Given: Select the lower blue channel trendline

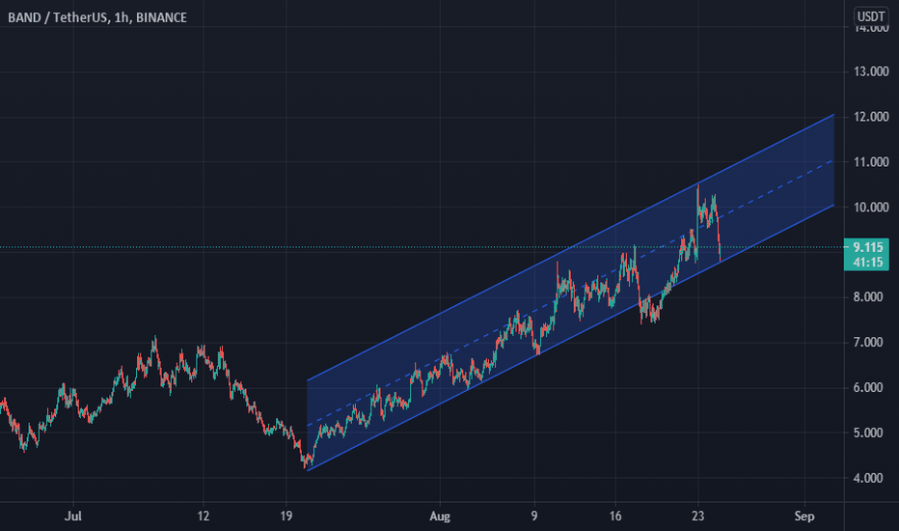Looking at the screenshot, I should tap(573, 337).
